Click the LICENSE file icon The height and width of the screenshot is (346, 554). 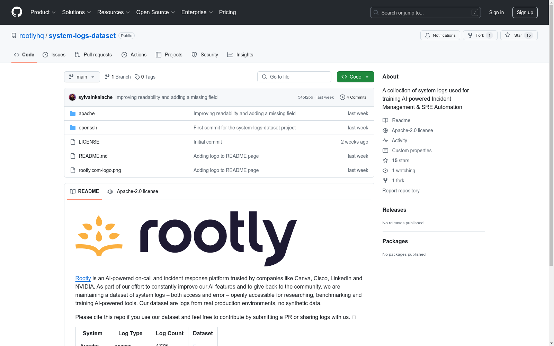point(73,142)
